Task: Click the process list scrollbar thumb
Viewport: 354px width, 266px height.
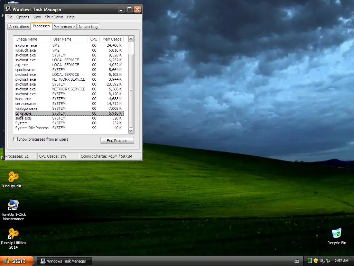Action: point(131,91)
